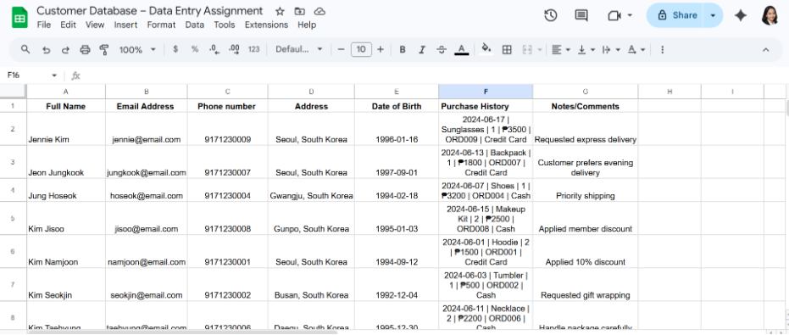Open the Tools menu

pyautogui.click(x=224, y=25)
